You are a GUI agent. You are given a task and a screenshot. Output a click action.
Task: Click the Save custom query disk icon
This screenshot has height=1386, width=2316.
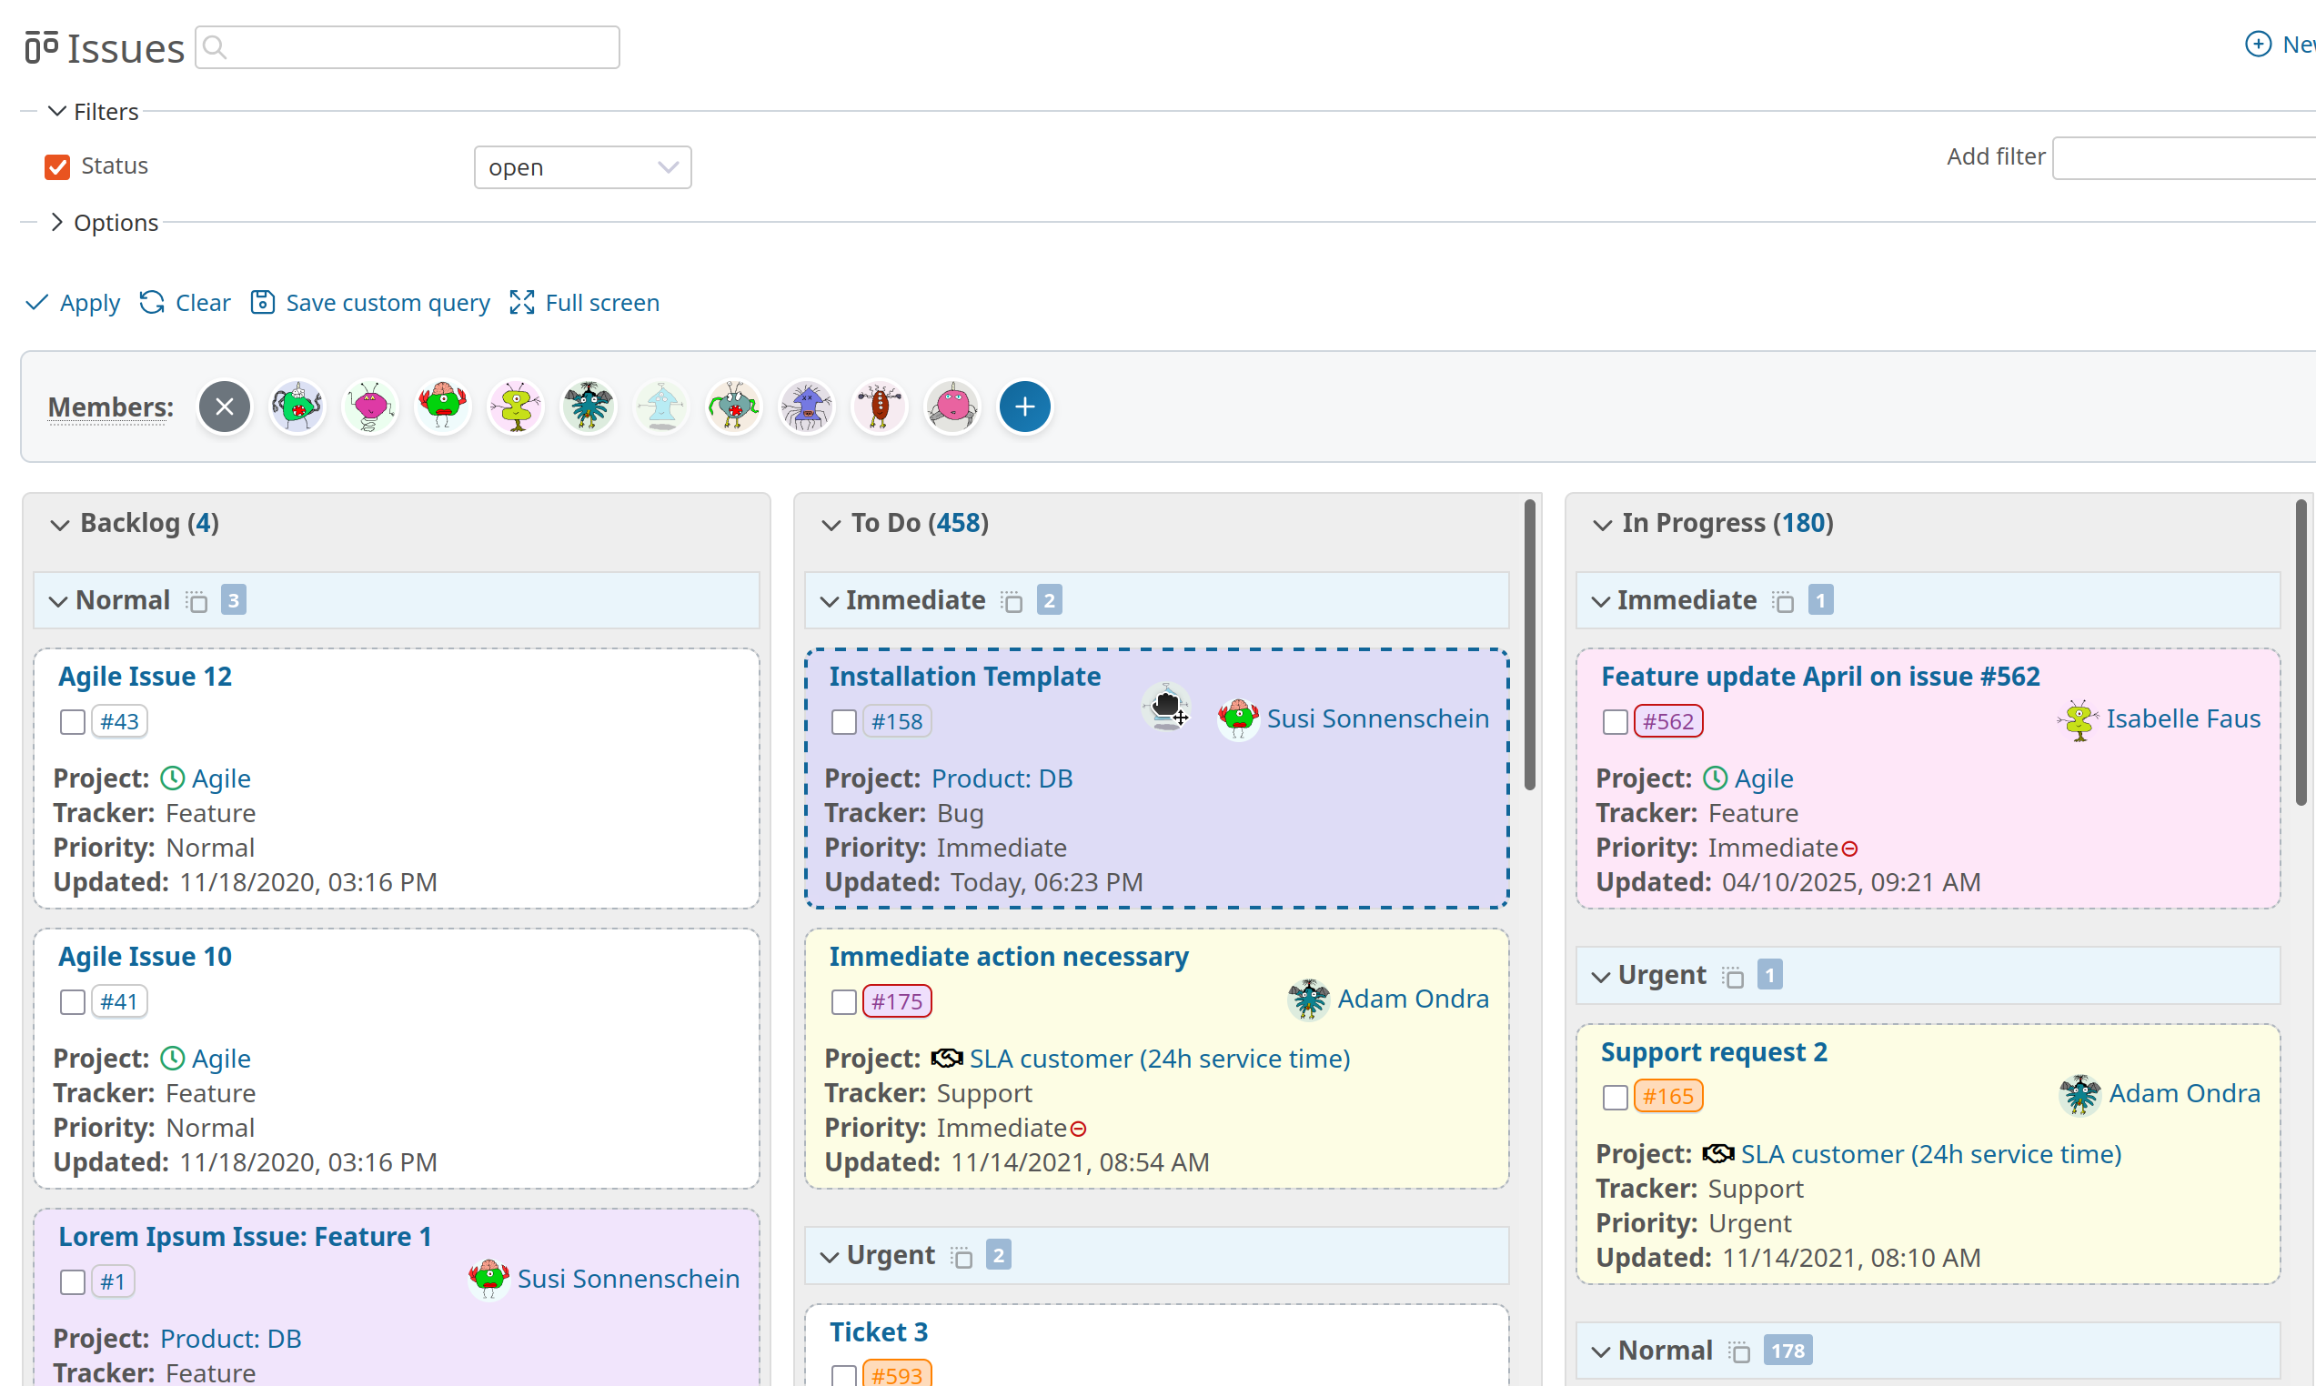pos(262,302)
